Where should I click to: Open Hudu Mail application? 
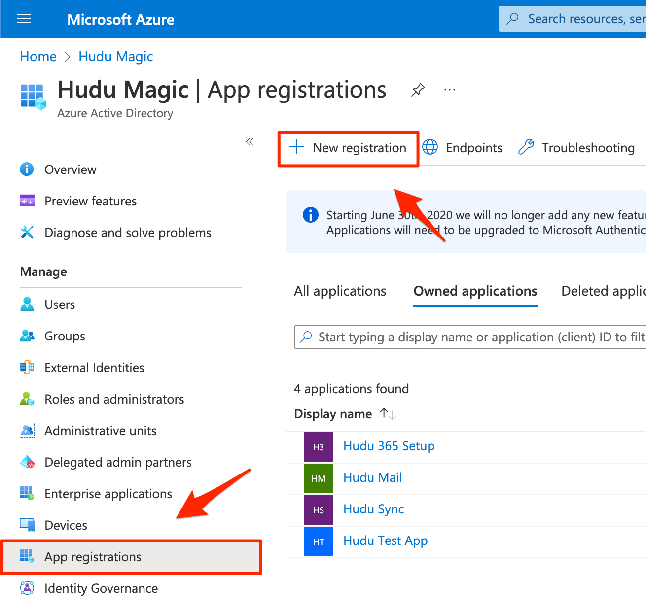tap(373, 478)
